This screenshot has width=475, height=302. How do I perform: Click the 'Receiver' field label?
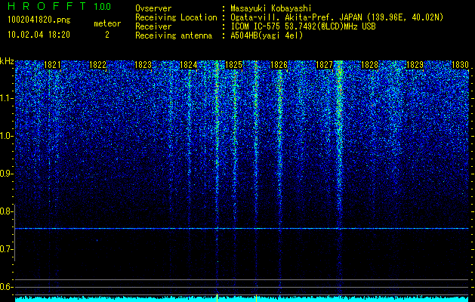(x=153, y=26)
